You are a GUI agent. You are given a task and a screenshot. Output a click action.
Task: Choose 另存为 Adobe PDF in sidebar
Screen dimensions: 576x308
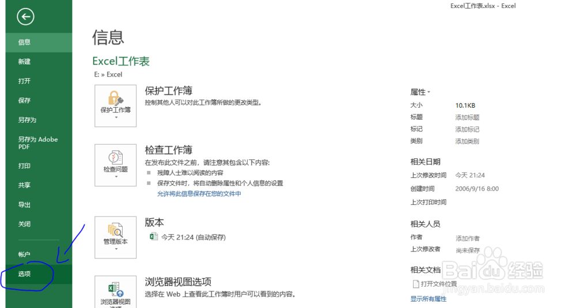click(39, 143)
